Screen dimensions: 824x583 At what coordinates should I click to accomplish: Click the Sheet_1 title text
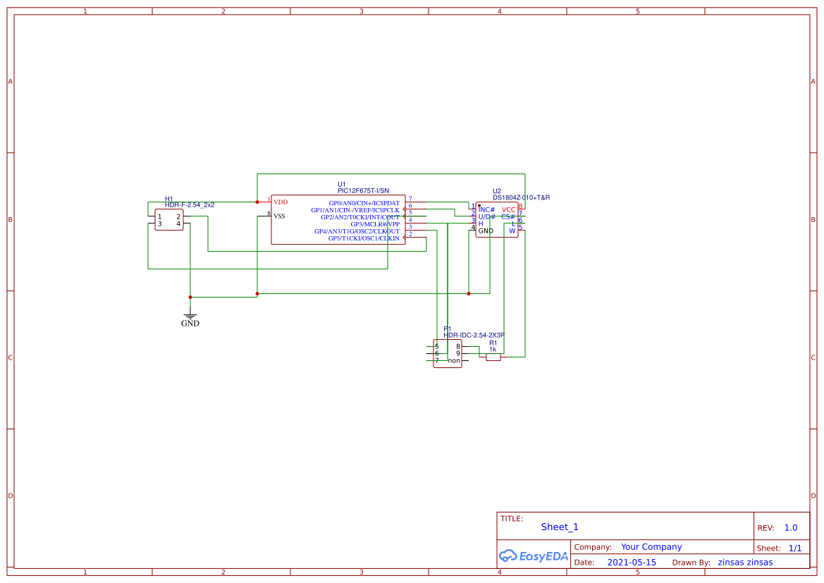[559, 527]
